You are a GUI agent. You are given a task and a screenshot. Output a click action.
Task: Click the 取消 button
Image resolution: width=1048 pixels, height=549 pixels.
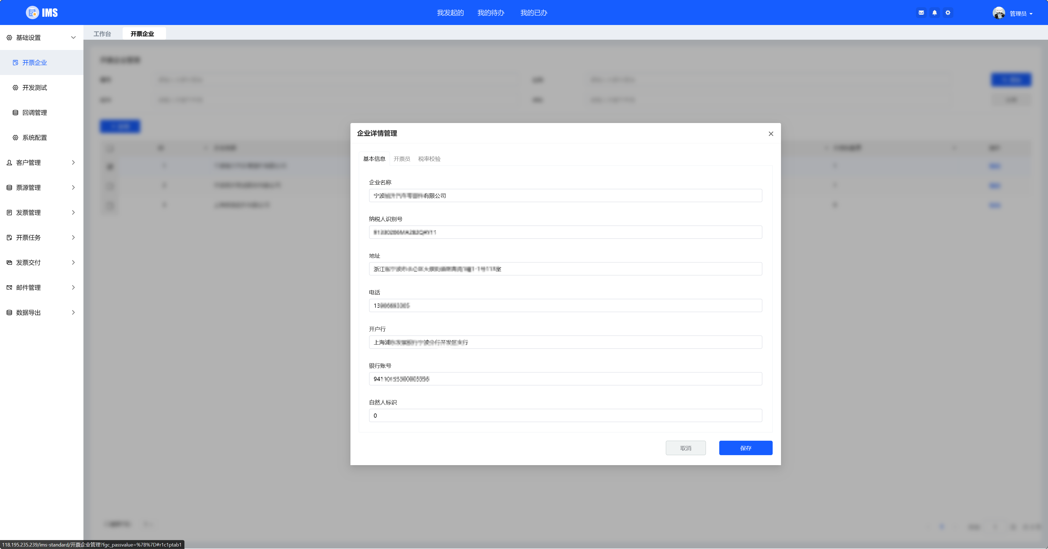686,448
